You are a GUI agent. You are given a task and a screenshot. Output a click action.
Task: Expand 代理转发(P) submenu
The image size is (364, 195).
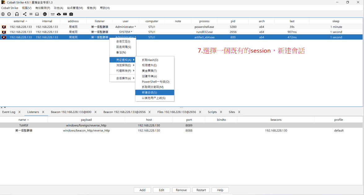tap(123, 71)
